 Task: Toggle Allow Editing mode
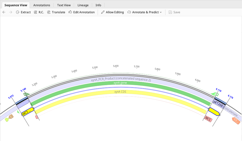pyautogui.click(x=112, y=12)
